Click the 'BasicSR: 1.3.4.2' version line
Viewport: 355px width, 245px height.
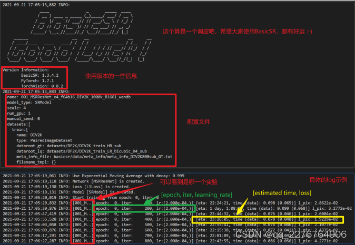(40, 75)
